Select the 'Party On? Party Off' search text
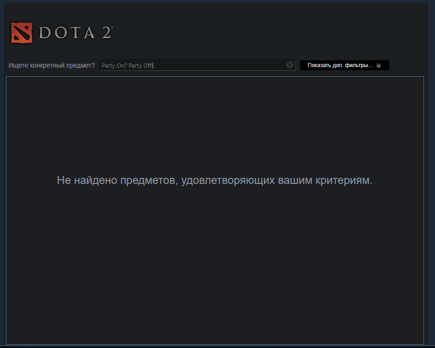This screenshot has height=348, width=435. pyautogui.click(x=128, y=65)
